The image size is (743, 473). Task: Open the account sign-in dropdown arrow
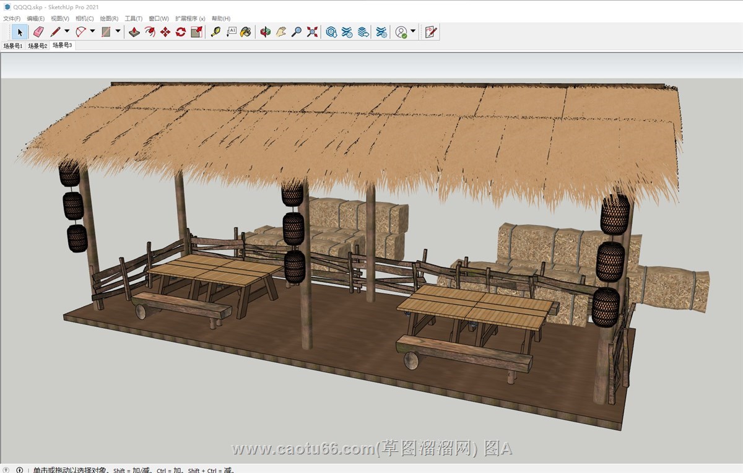pyautogui.click(x=413, y=32)
